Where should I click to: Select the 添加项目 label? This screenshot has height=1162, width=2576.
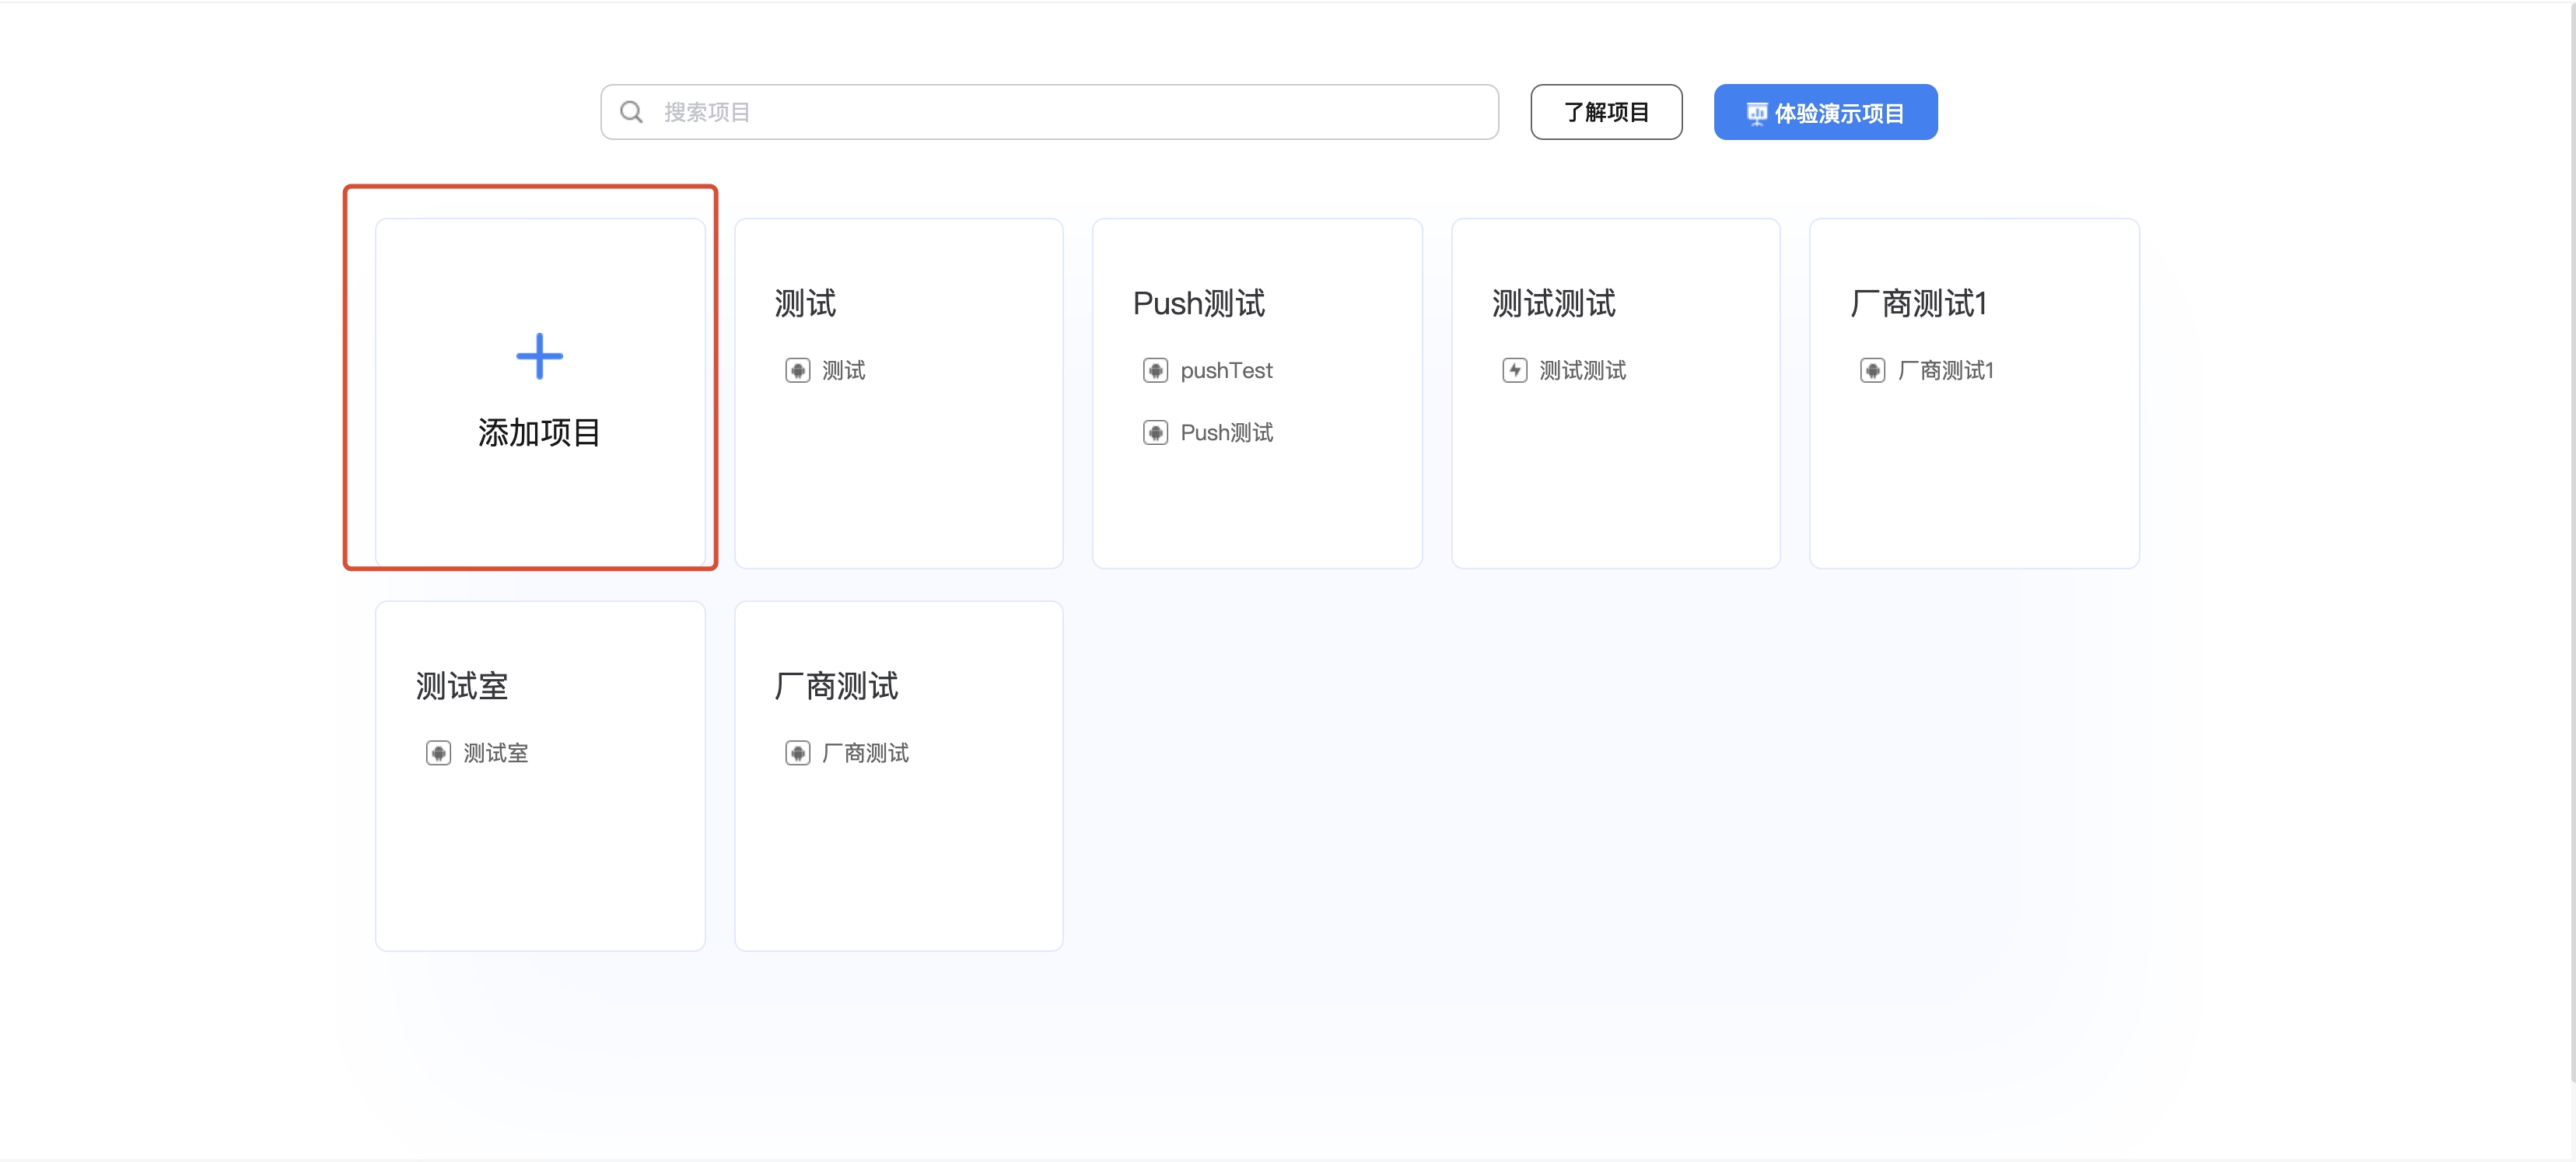539,433
